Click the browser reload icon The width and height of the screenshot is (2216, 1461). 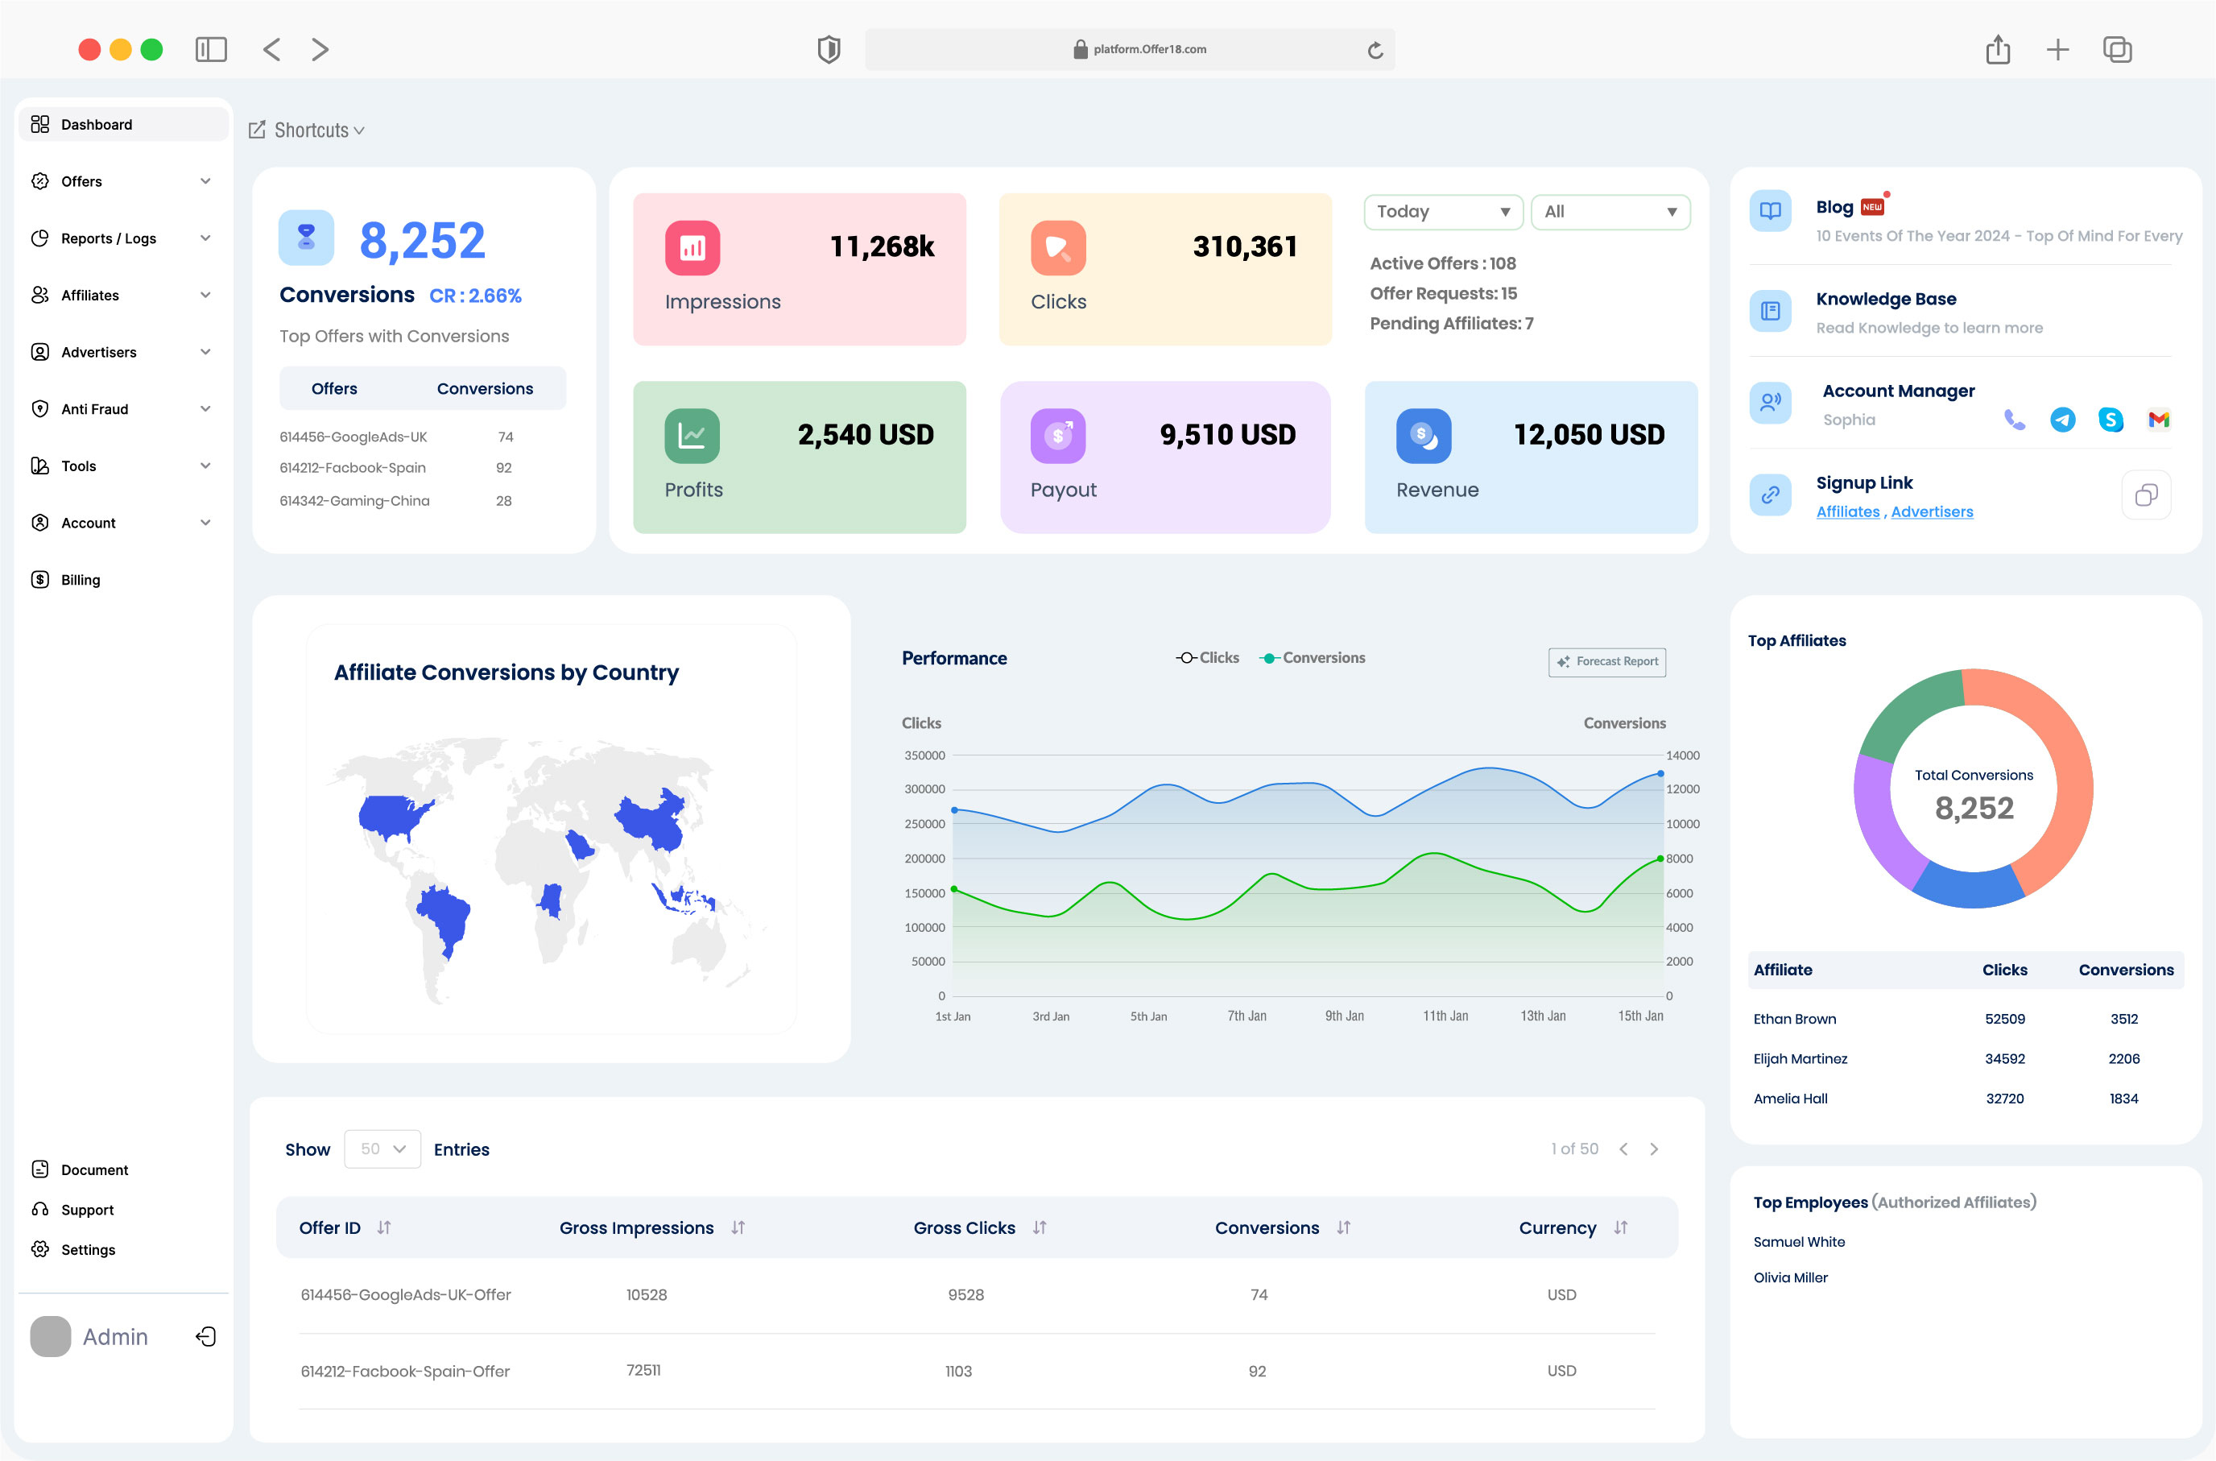click(x=1375, y=50)
